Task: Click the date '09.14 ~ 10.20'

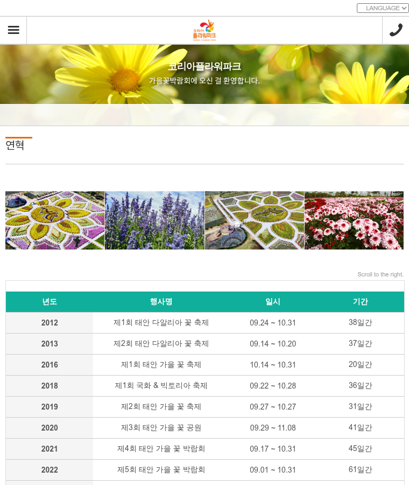Action: pos(273,344)
